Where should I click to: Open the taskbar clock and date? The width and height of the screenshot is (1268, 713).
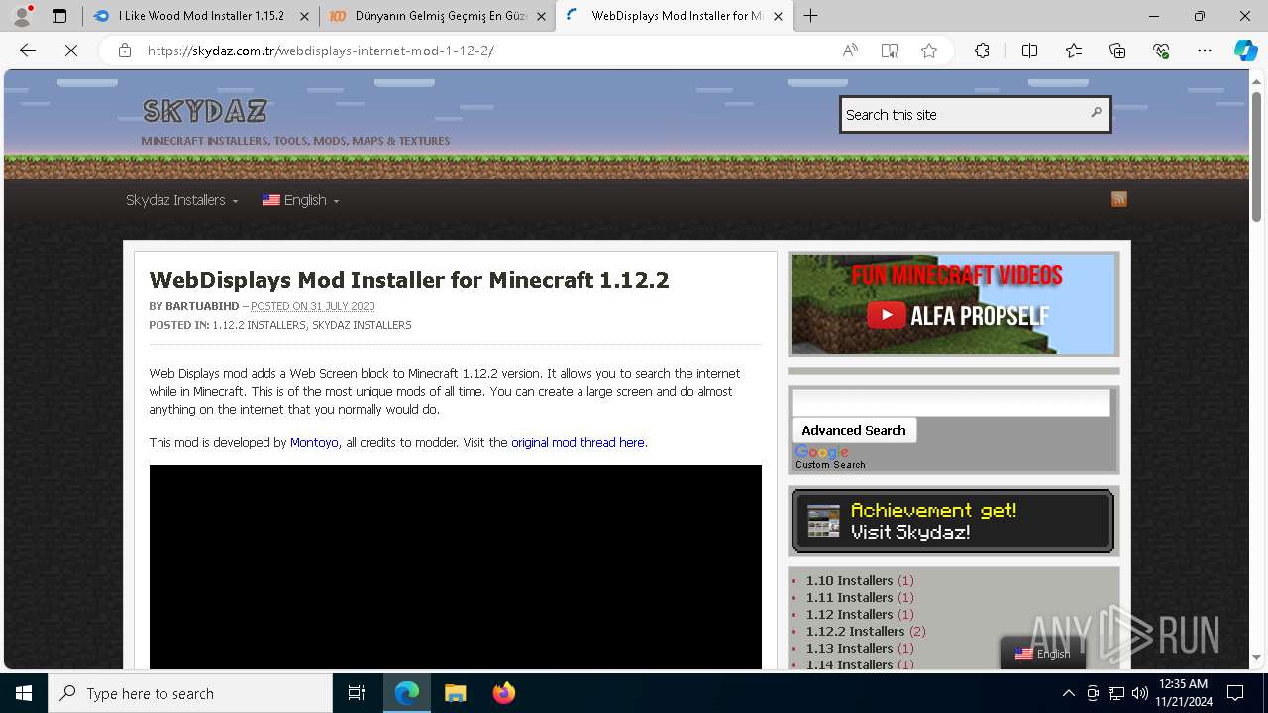(x=1182, y=693)
